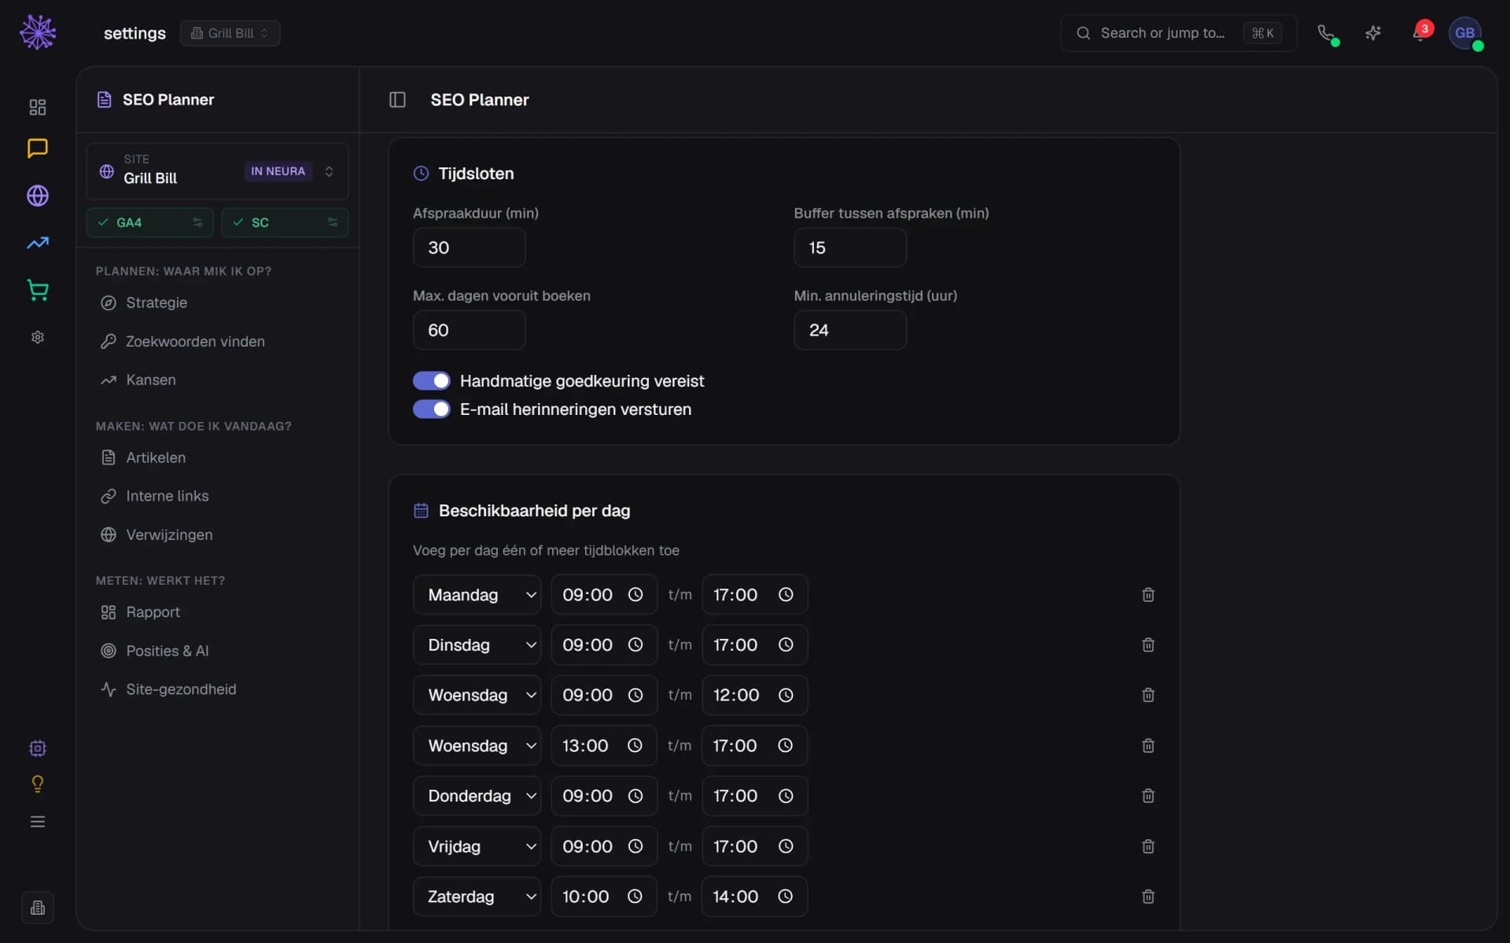Click the Woensdag end time 12:00 field
Viewport: 1510px width, 943px height.
click(755, 695)
